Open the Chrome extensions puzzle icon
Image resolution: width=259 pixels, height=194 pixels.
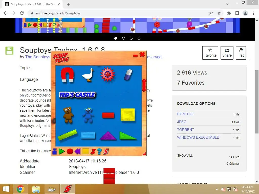[229, 13]
